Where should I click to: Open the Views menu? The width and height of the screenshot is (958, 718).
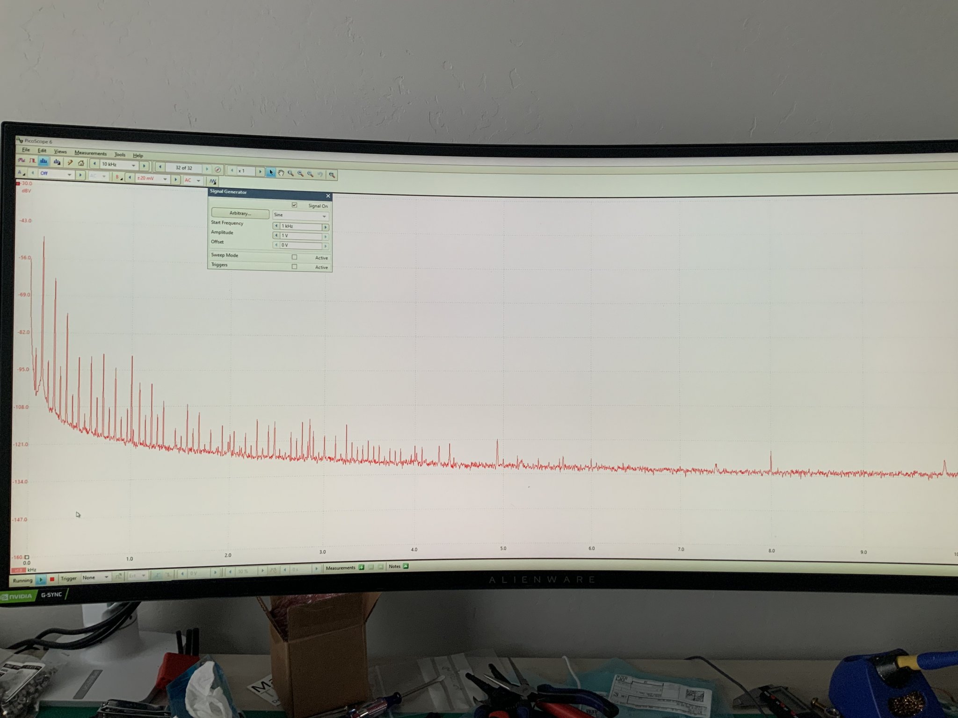point(60,151)
